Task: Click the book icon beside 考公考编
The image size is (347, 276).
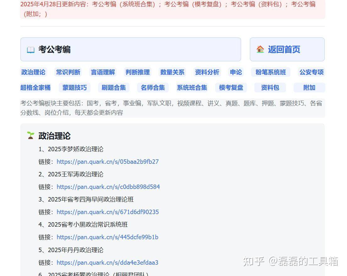Action: coord(30,50)
